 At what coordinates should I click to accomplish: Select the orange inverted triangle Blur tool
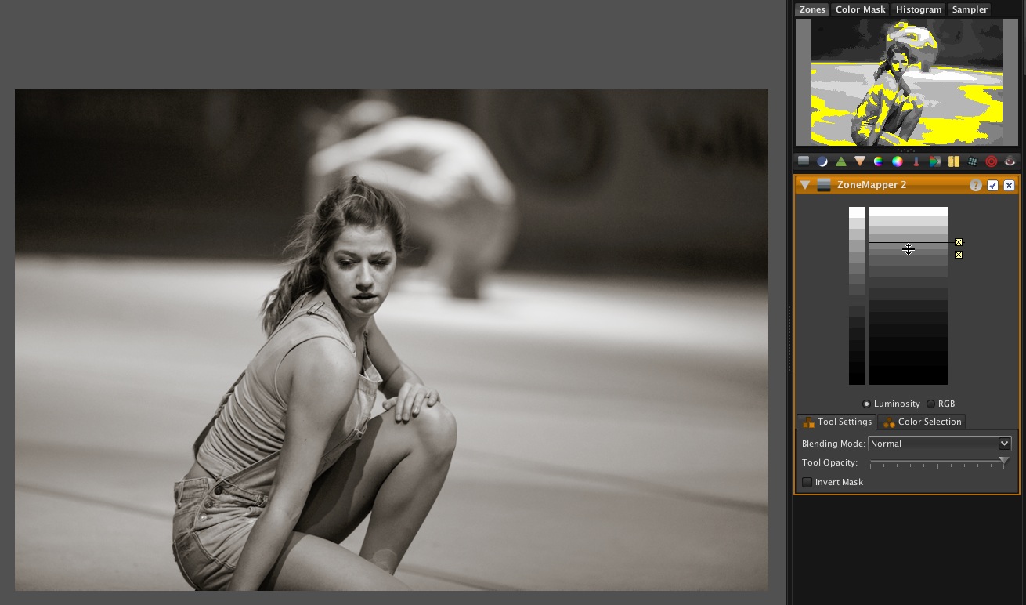860,161
